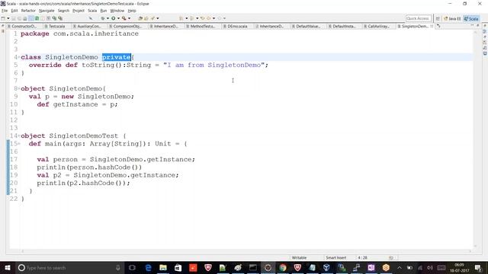Collapse the class SingletonDemo fold at line 4

(x=19, y=57)
